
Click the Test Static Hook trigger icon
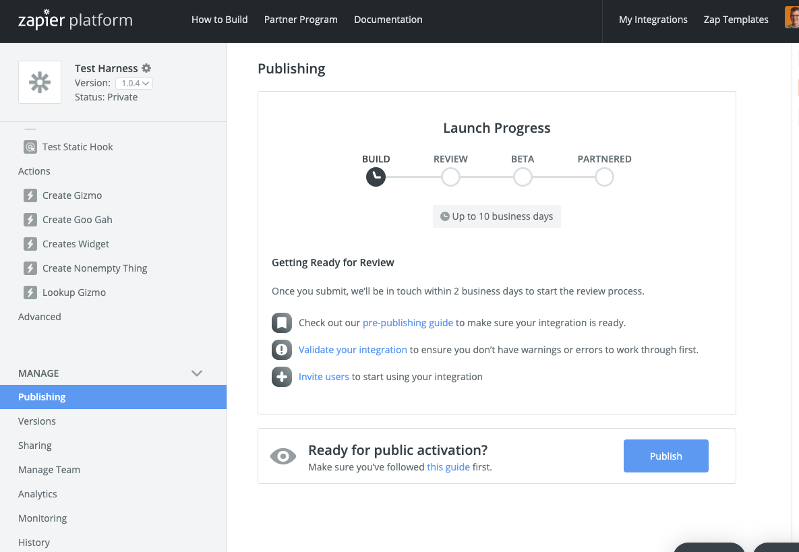tap(30, 147)
